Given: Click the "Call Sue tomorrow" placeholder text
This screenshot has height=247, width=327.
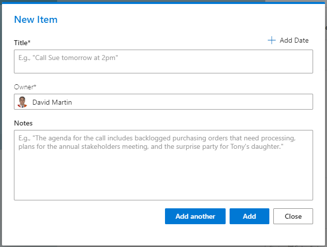Looking at the screenshot, I should (x=69, y=58).
